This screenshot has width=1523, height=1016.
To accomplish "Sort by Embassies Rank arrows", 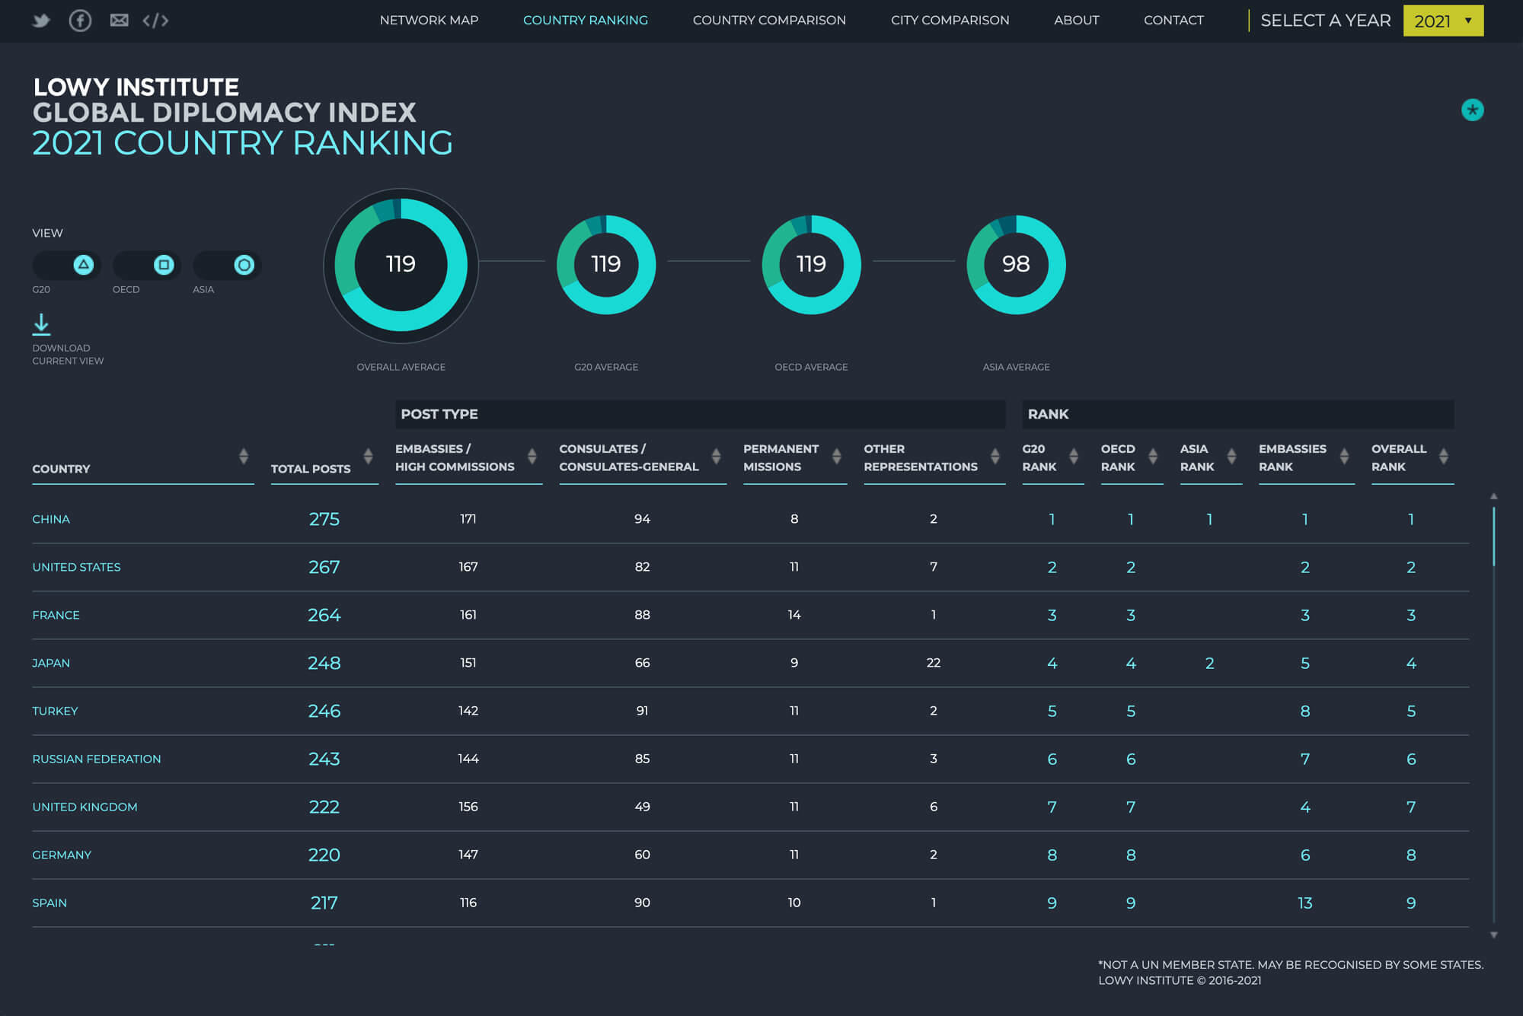I will point(1345,456).
